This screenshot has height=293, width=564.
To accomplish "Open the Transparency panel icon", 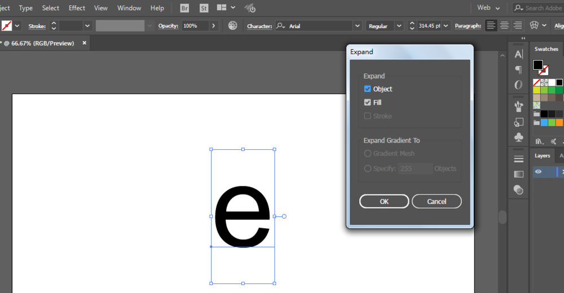I will 519,190.
